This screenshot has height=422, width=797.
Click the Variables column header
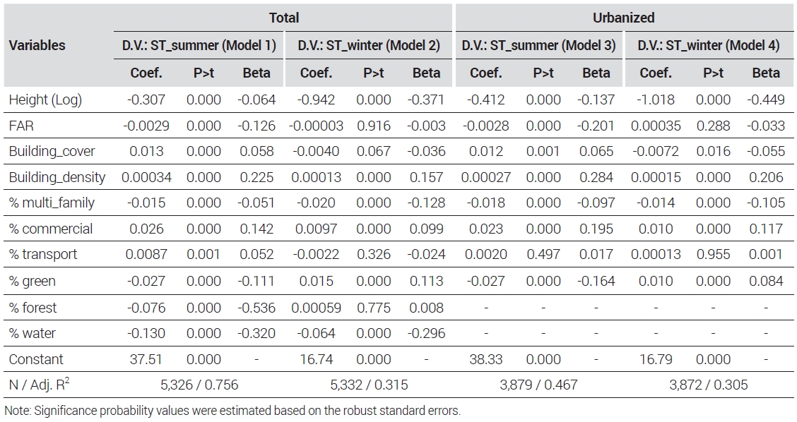tap(37, 45)
